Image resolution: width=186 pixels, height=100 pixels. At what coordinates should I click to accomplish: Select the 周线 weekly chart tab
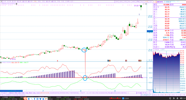39,2
